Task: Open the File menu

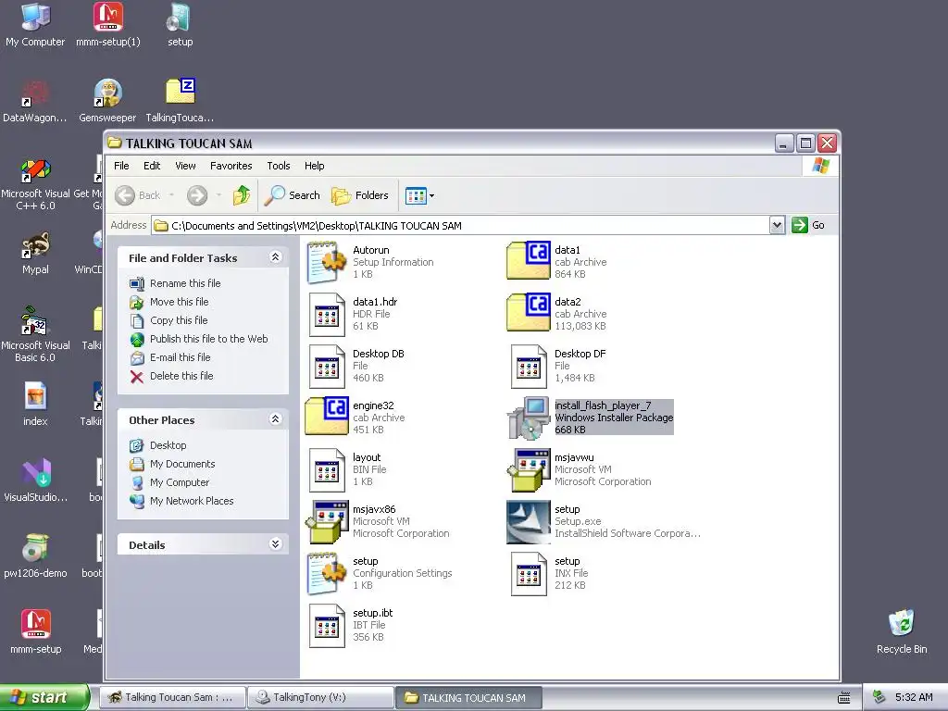Action: point(121,166)
